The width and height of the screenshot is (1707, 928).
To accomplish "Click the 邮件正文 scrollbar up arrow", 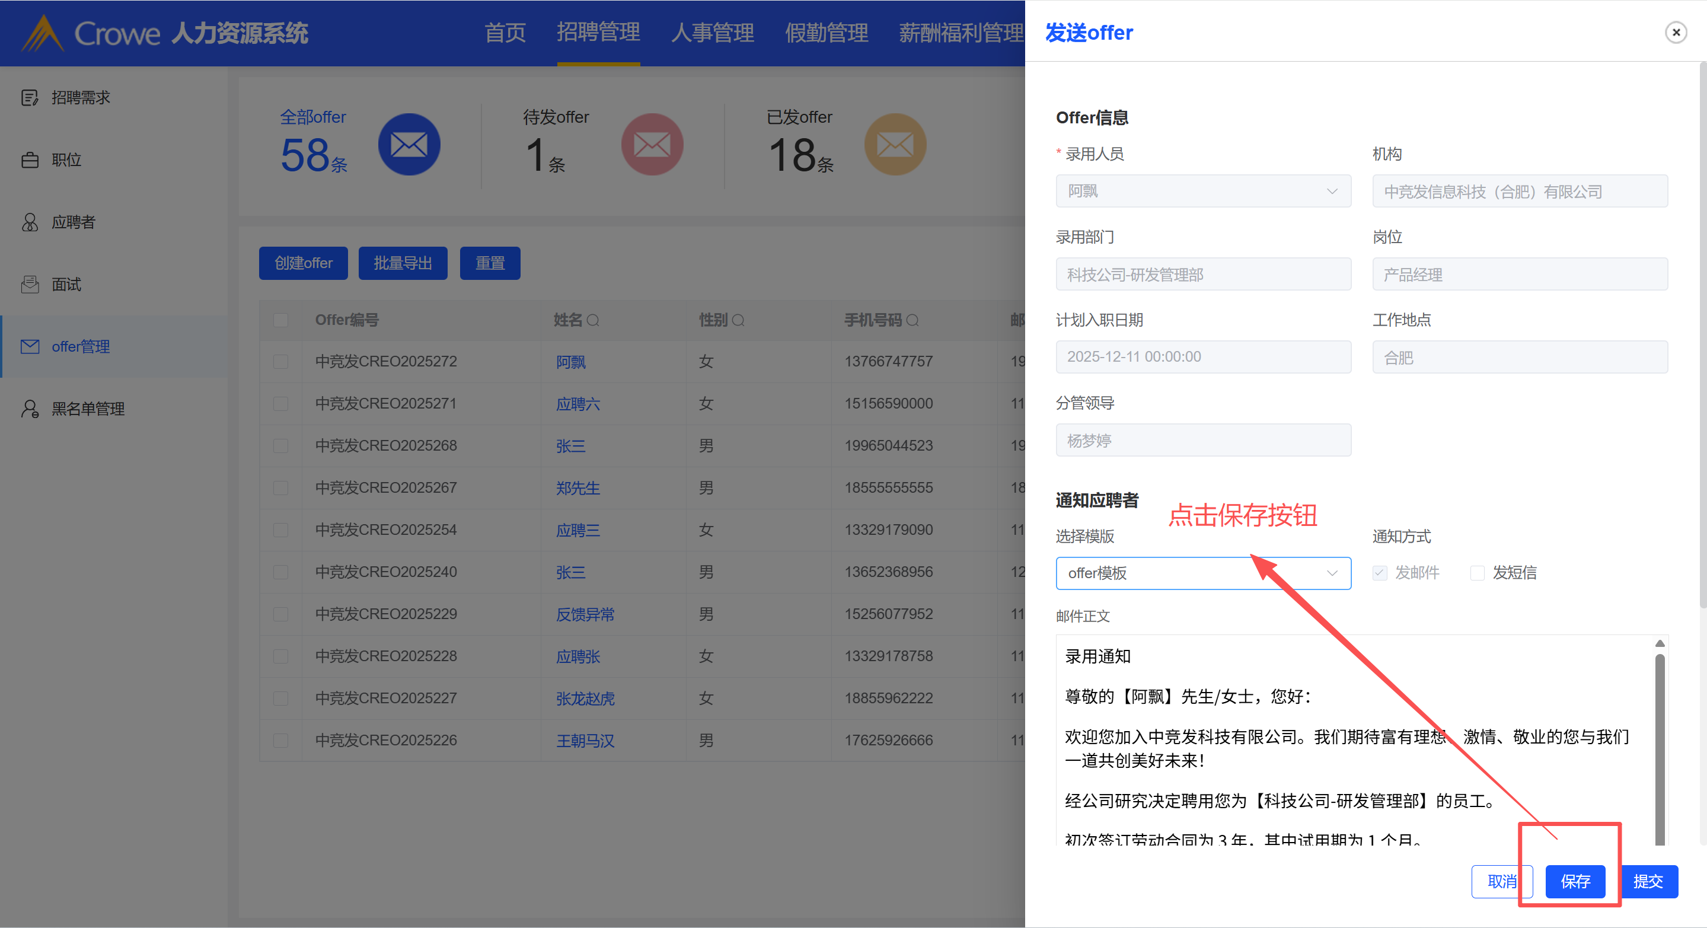I will tap(1660, 643).
